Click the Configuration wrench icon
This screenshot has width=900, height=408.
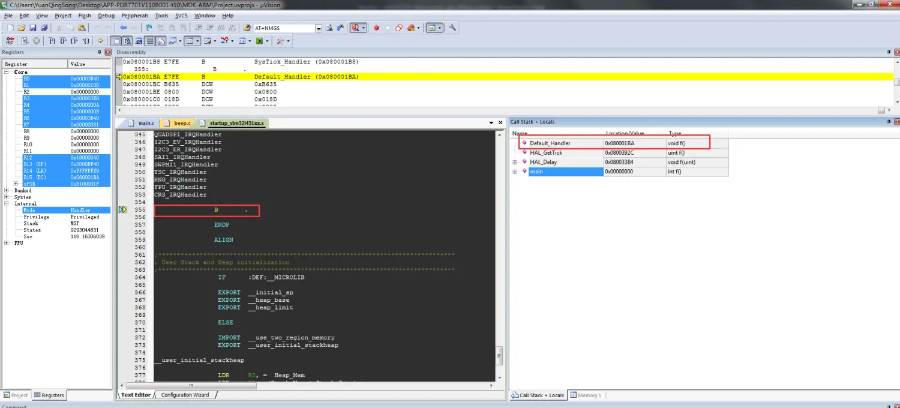coord(452,28)
